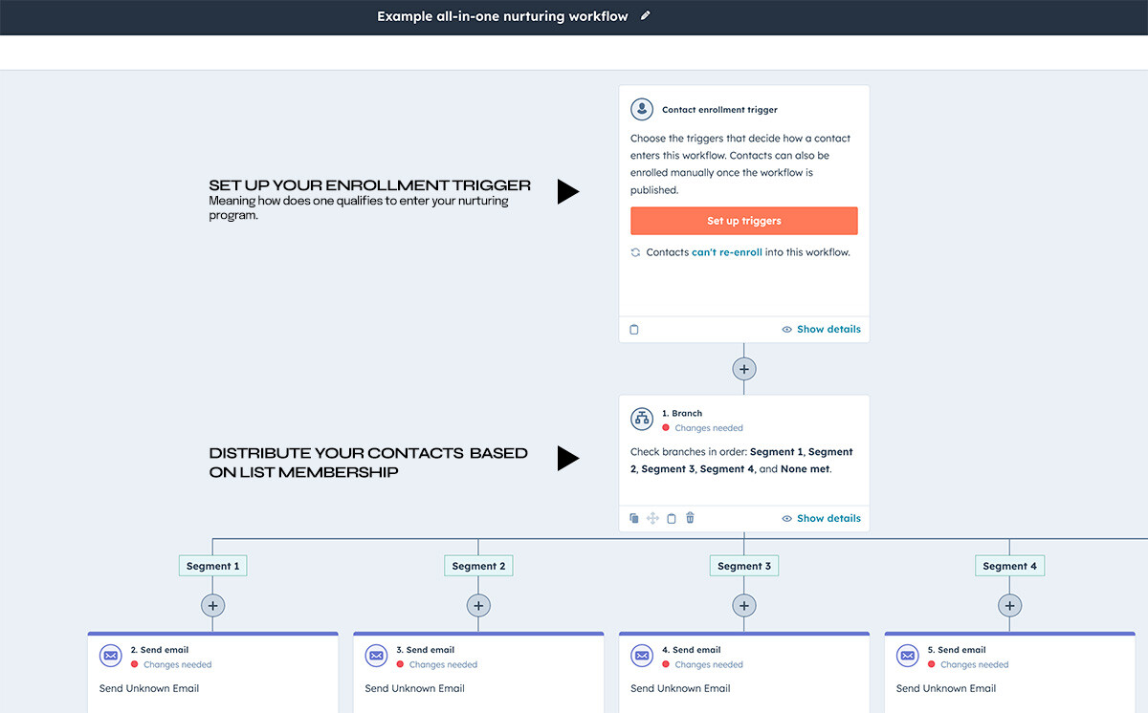Duplicate the Branch action using the copy icon
This screenshot has width=1148, height=713.
coord(633,517)
